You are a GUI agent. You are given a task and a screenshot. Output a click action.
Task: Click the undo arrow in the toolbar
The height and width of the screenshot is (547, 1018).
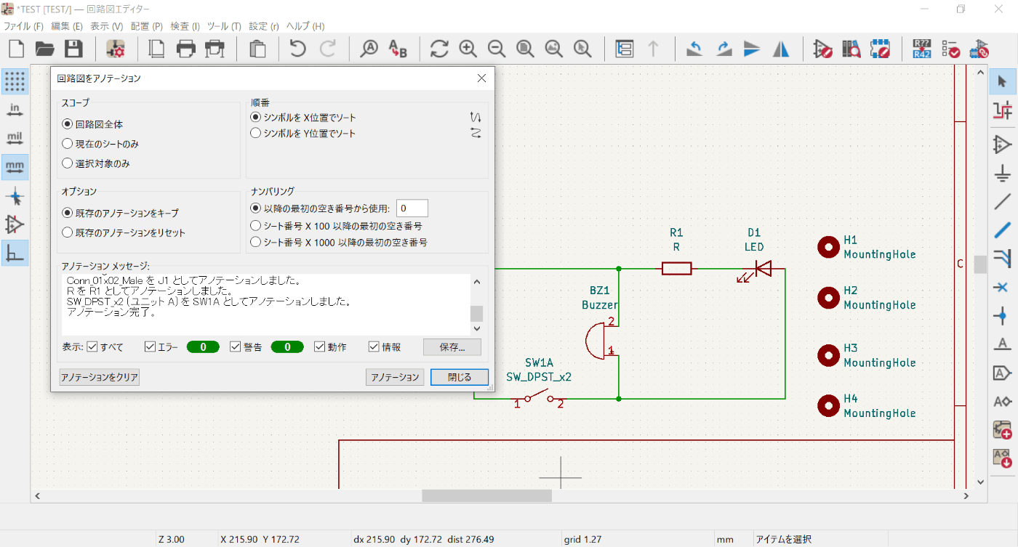click(x=297, y=49)
